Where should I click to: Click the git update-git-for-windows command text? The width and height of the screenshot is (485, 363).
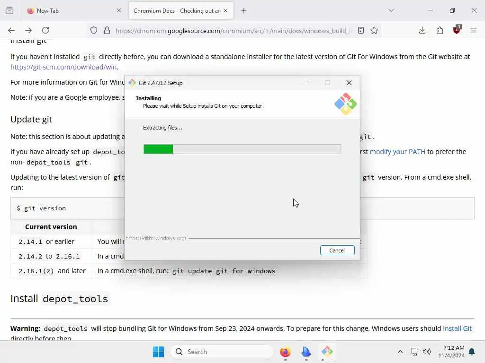224,271
